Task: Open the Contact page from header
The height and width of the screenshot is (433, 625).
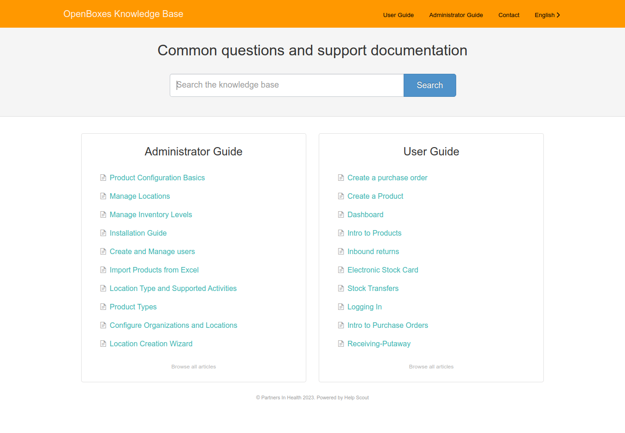Action: click(x=509, y=15)
